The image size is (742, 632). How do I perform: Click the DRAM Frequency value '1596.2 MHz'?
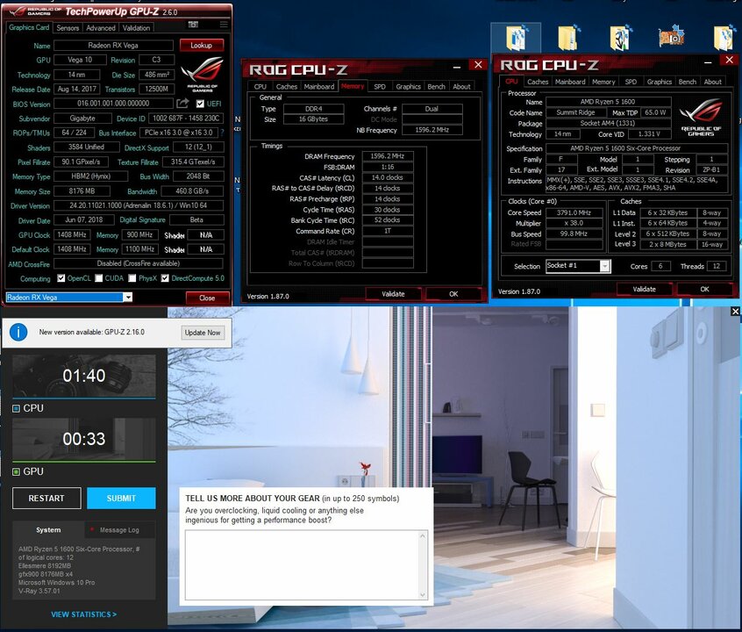point(388,156)
